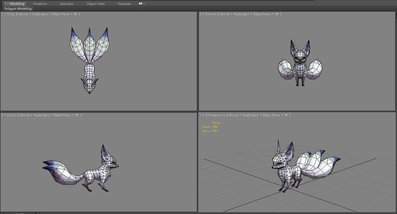The image size is (397, 214).
Task: Click the Front viewport name label
Action: tap(212, 14)
